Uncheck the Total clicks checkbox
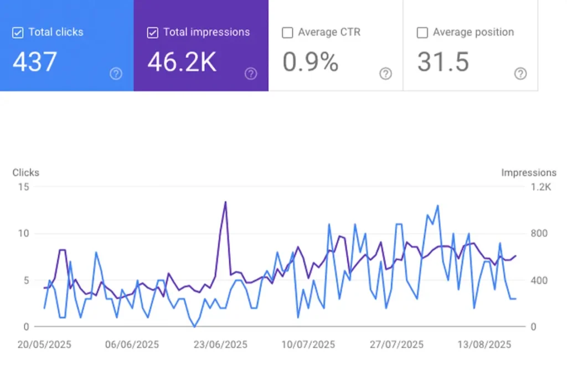567x382 pixels. click(18, 33)
